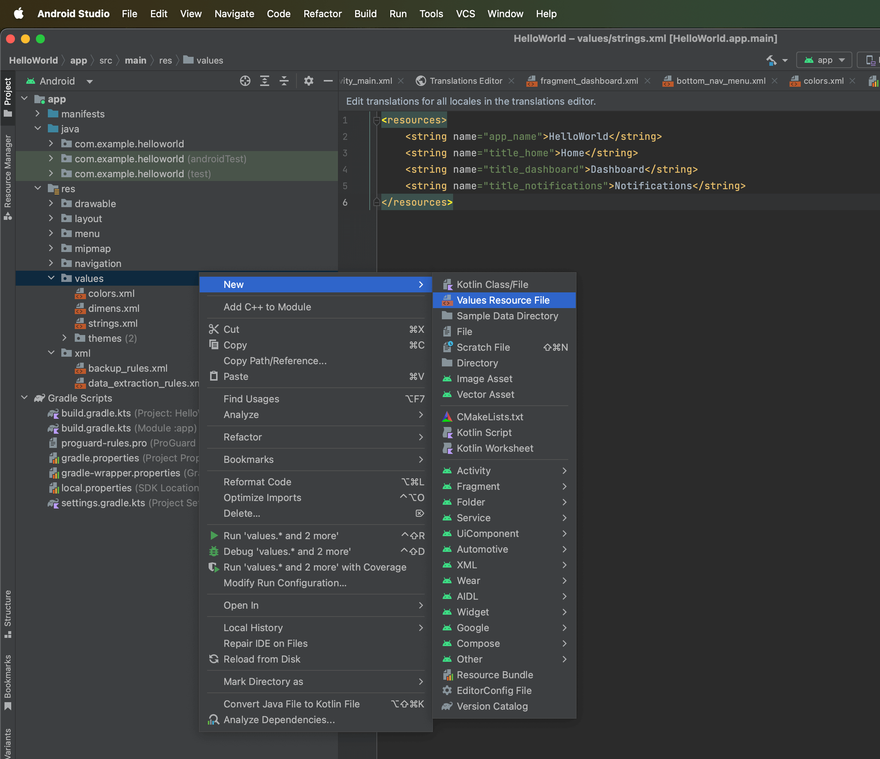The image size is (880, 759).
Task: Expand the manifests folder
Action: [37, 114]
